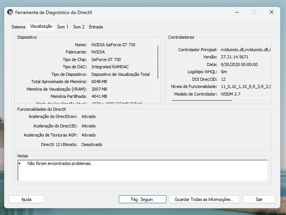Click the Níveis de Funcionalidade value

click(x=246, y=86)
